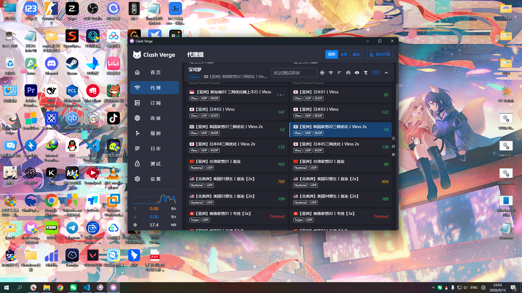The image size is (522, 293).
Task: Select the 日本01 Vless node
Action: point(341,95)
